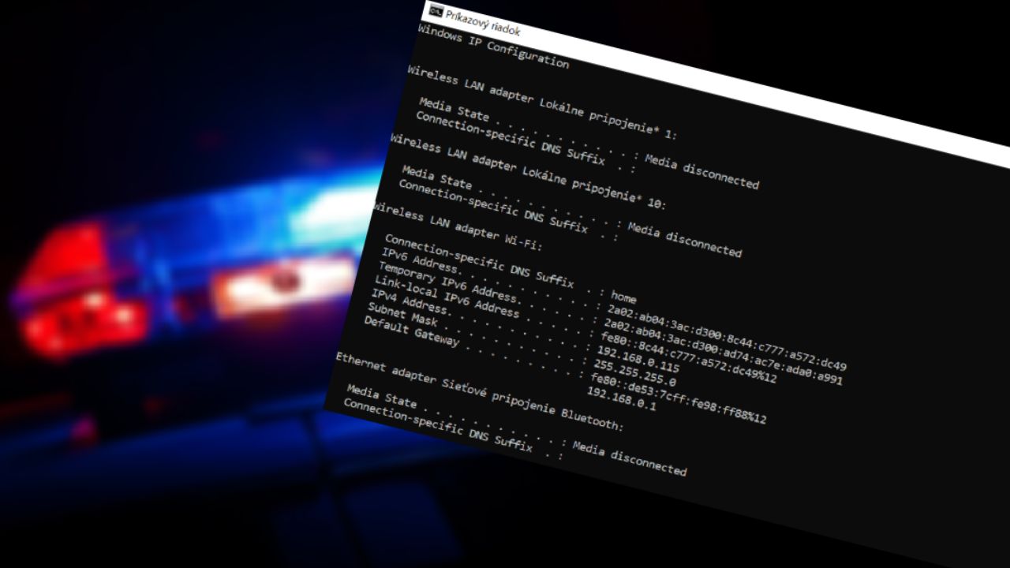Select the DNS suffix value "home"
The image size is (1010, 568).
click(x=623, y=297)
